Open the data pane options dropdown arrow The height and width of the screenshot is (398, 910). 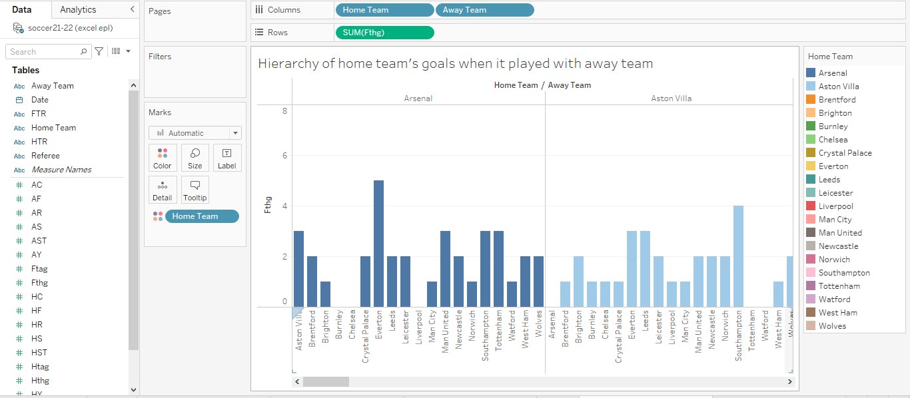pos(127,51)
